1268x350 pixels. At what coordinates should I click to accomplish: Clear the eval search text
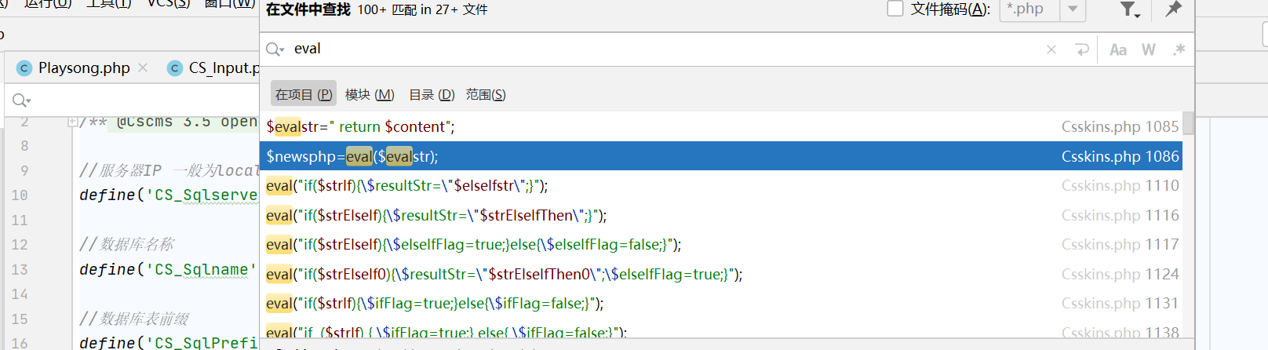coord(1051,49)
